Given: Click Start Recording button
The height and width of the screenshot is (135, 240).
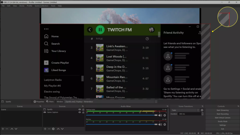Looking at the screenshot, I should (x=223, y=114).
